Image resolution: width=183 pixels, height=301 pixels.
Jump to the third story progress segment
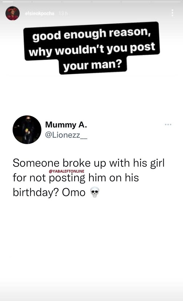click(76, 2)
